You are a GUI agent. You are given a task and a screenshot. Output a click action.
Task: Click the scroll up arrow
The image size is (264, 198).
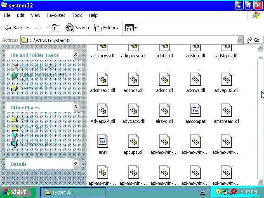pyautogui.click(x=260, y=48)
